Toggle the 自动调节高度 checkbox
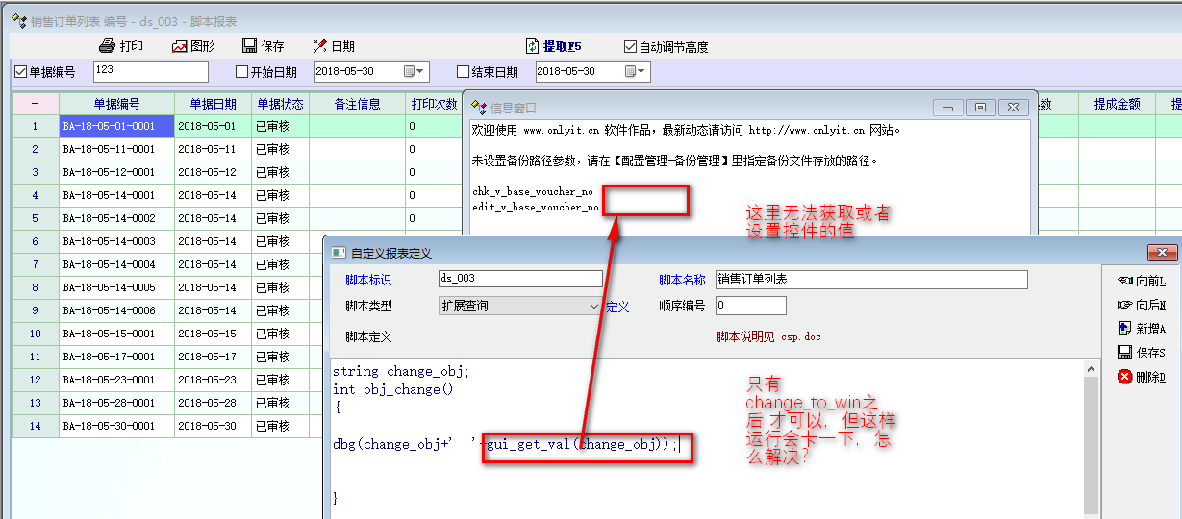This screenshot has height=519, width=1182. tap(631, 46)
